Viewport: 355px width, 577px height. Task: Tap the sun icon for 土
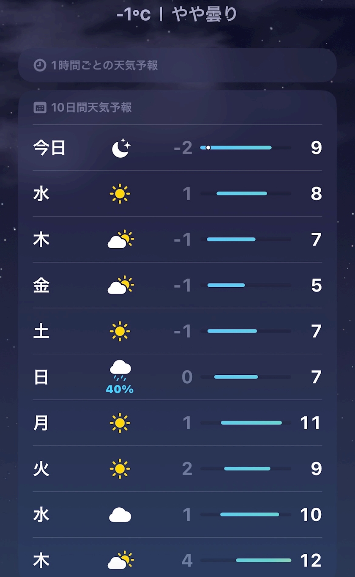tap(120, 331)
